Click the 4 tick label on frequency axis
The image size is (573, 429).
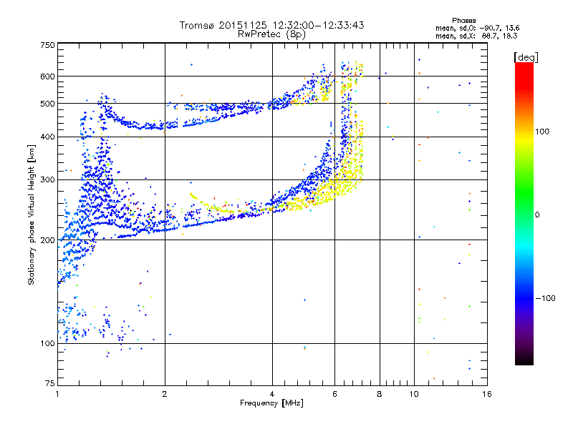pos(272,394)
